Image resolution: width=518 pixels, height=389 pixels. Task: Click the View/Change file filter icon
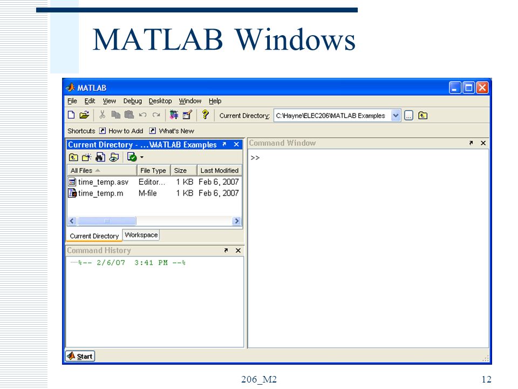(x=114, y=157)
